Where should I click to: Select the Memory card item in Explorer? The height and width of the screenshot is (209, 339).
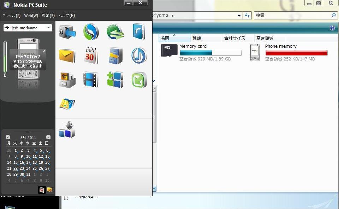pyautogui.click(x=201, y=53)
